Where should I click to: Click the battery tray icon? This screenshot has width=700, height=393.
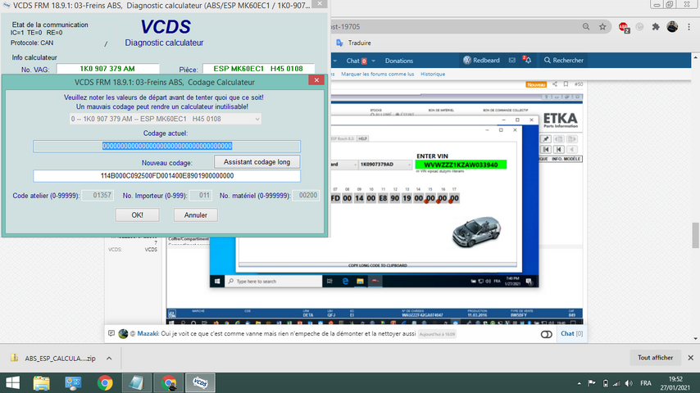point(605,383)
